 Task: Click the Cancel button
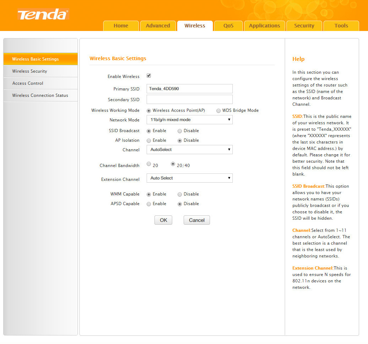(x=197, y=220)
